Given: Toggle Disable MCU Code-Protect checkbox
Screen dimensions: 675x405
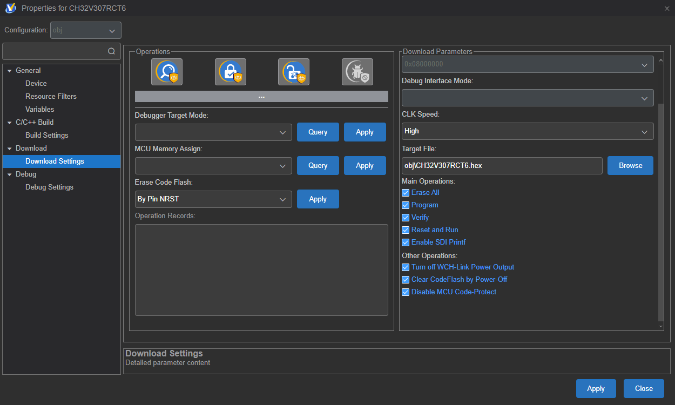Looking at the screenshot, I should coord(406,292).
